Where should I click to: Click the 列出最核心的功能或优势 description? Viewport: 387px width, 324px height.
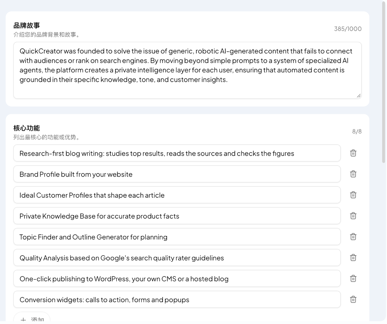47,137
